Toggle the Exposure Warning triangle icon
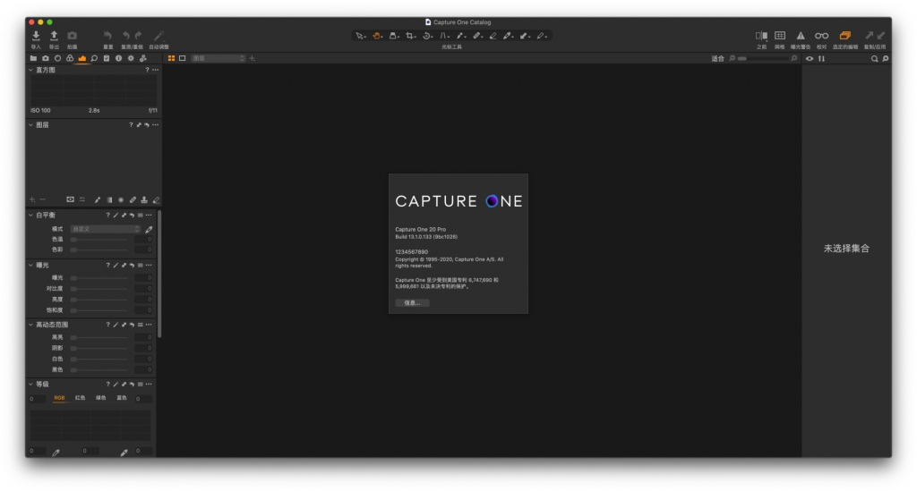Viewport: 917px width, 491px height. (x=801, y=36)
